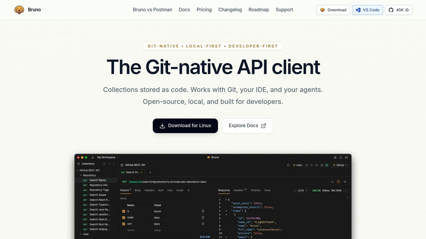This screenshot has width=426, height=239.
Task: Toggle the eye icon in collection toolbar
Action: 317,165
